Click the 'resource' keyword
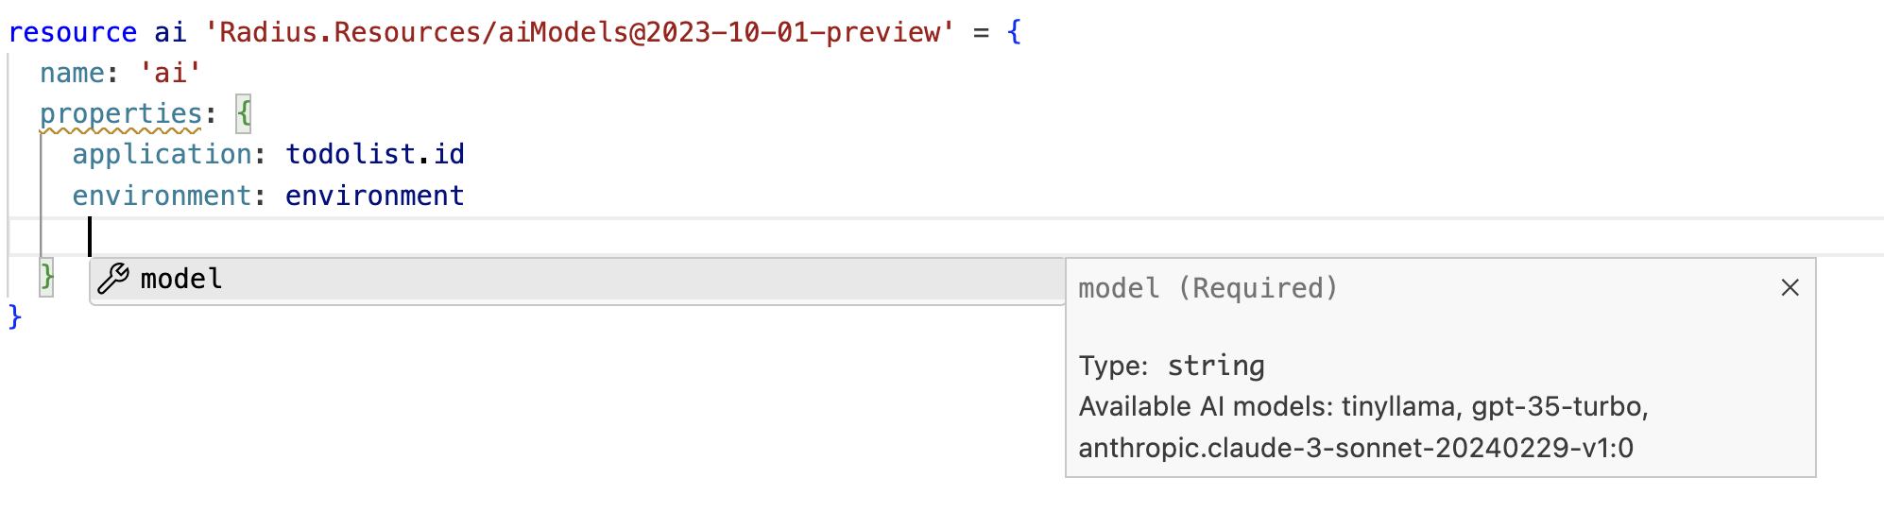1884x529 pixels. (73, 32)
